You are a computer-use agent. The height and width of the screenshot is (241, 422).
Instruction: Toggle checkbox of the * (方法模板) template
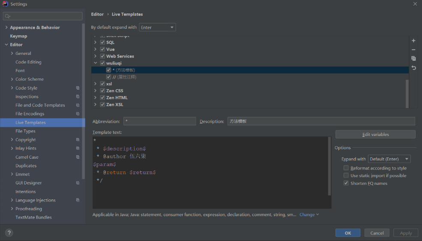108,70
